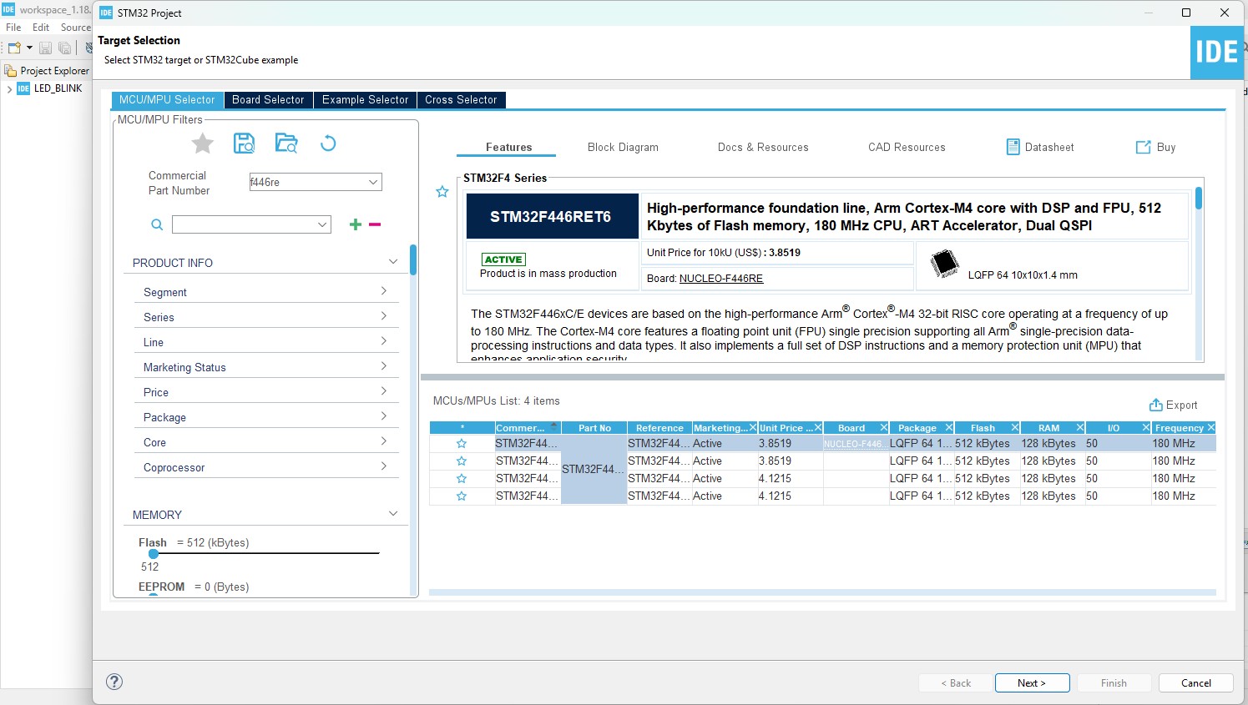This screenshot has height=705, width=1248.
Task: Star the STM32F446RET6 feature panel
Action: pyautogui.click(x=442, y=192)
